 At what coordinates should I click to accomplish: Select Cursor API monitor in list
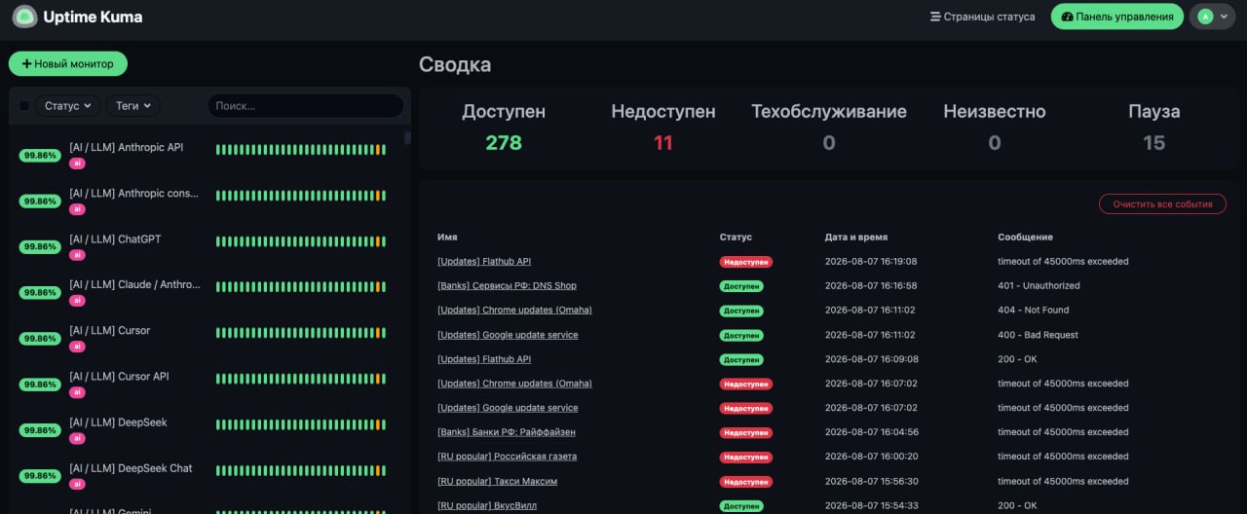209,384
